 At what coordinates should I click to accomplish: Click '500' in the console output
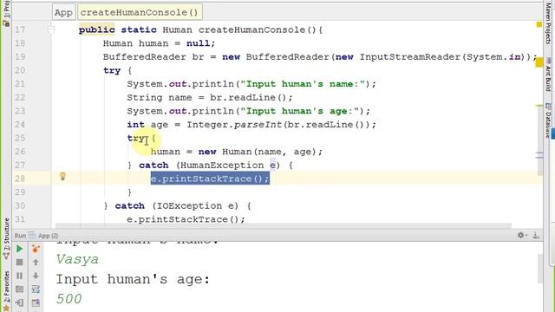coord(69,299)
